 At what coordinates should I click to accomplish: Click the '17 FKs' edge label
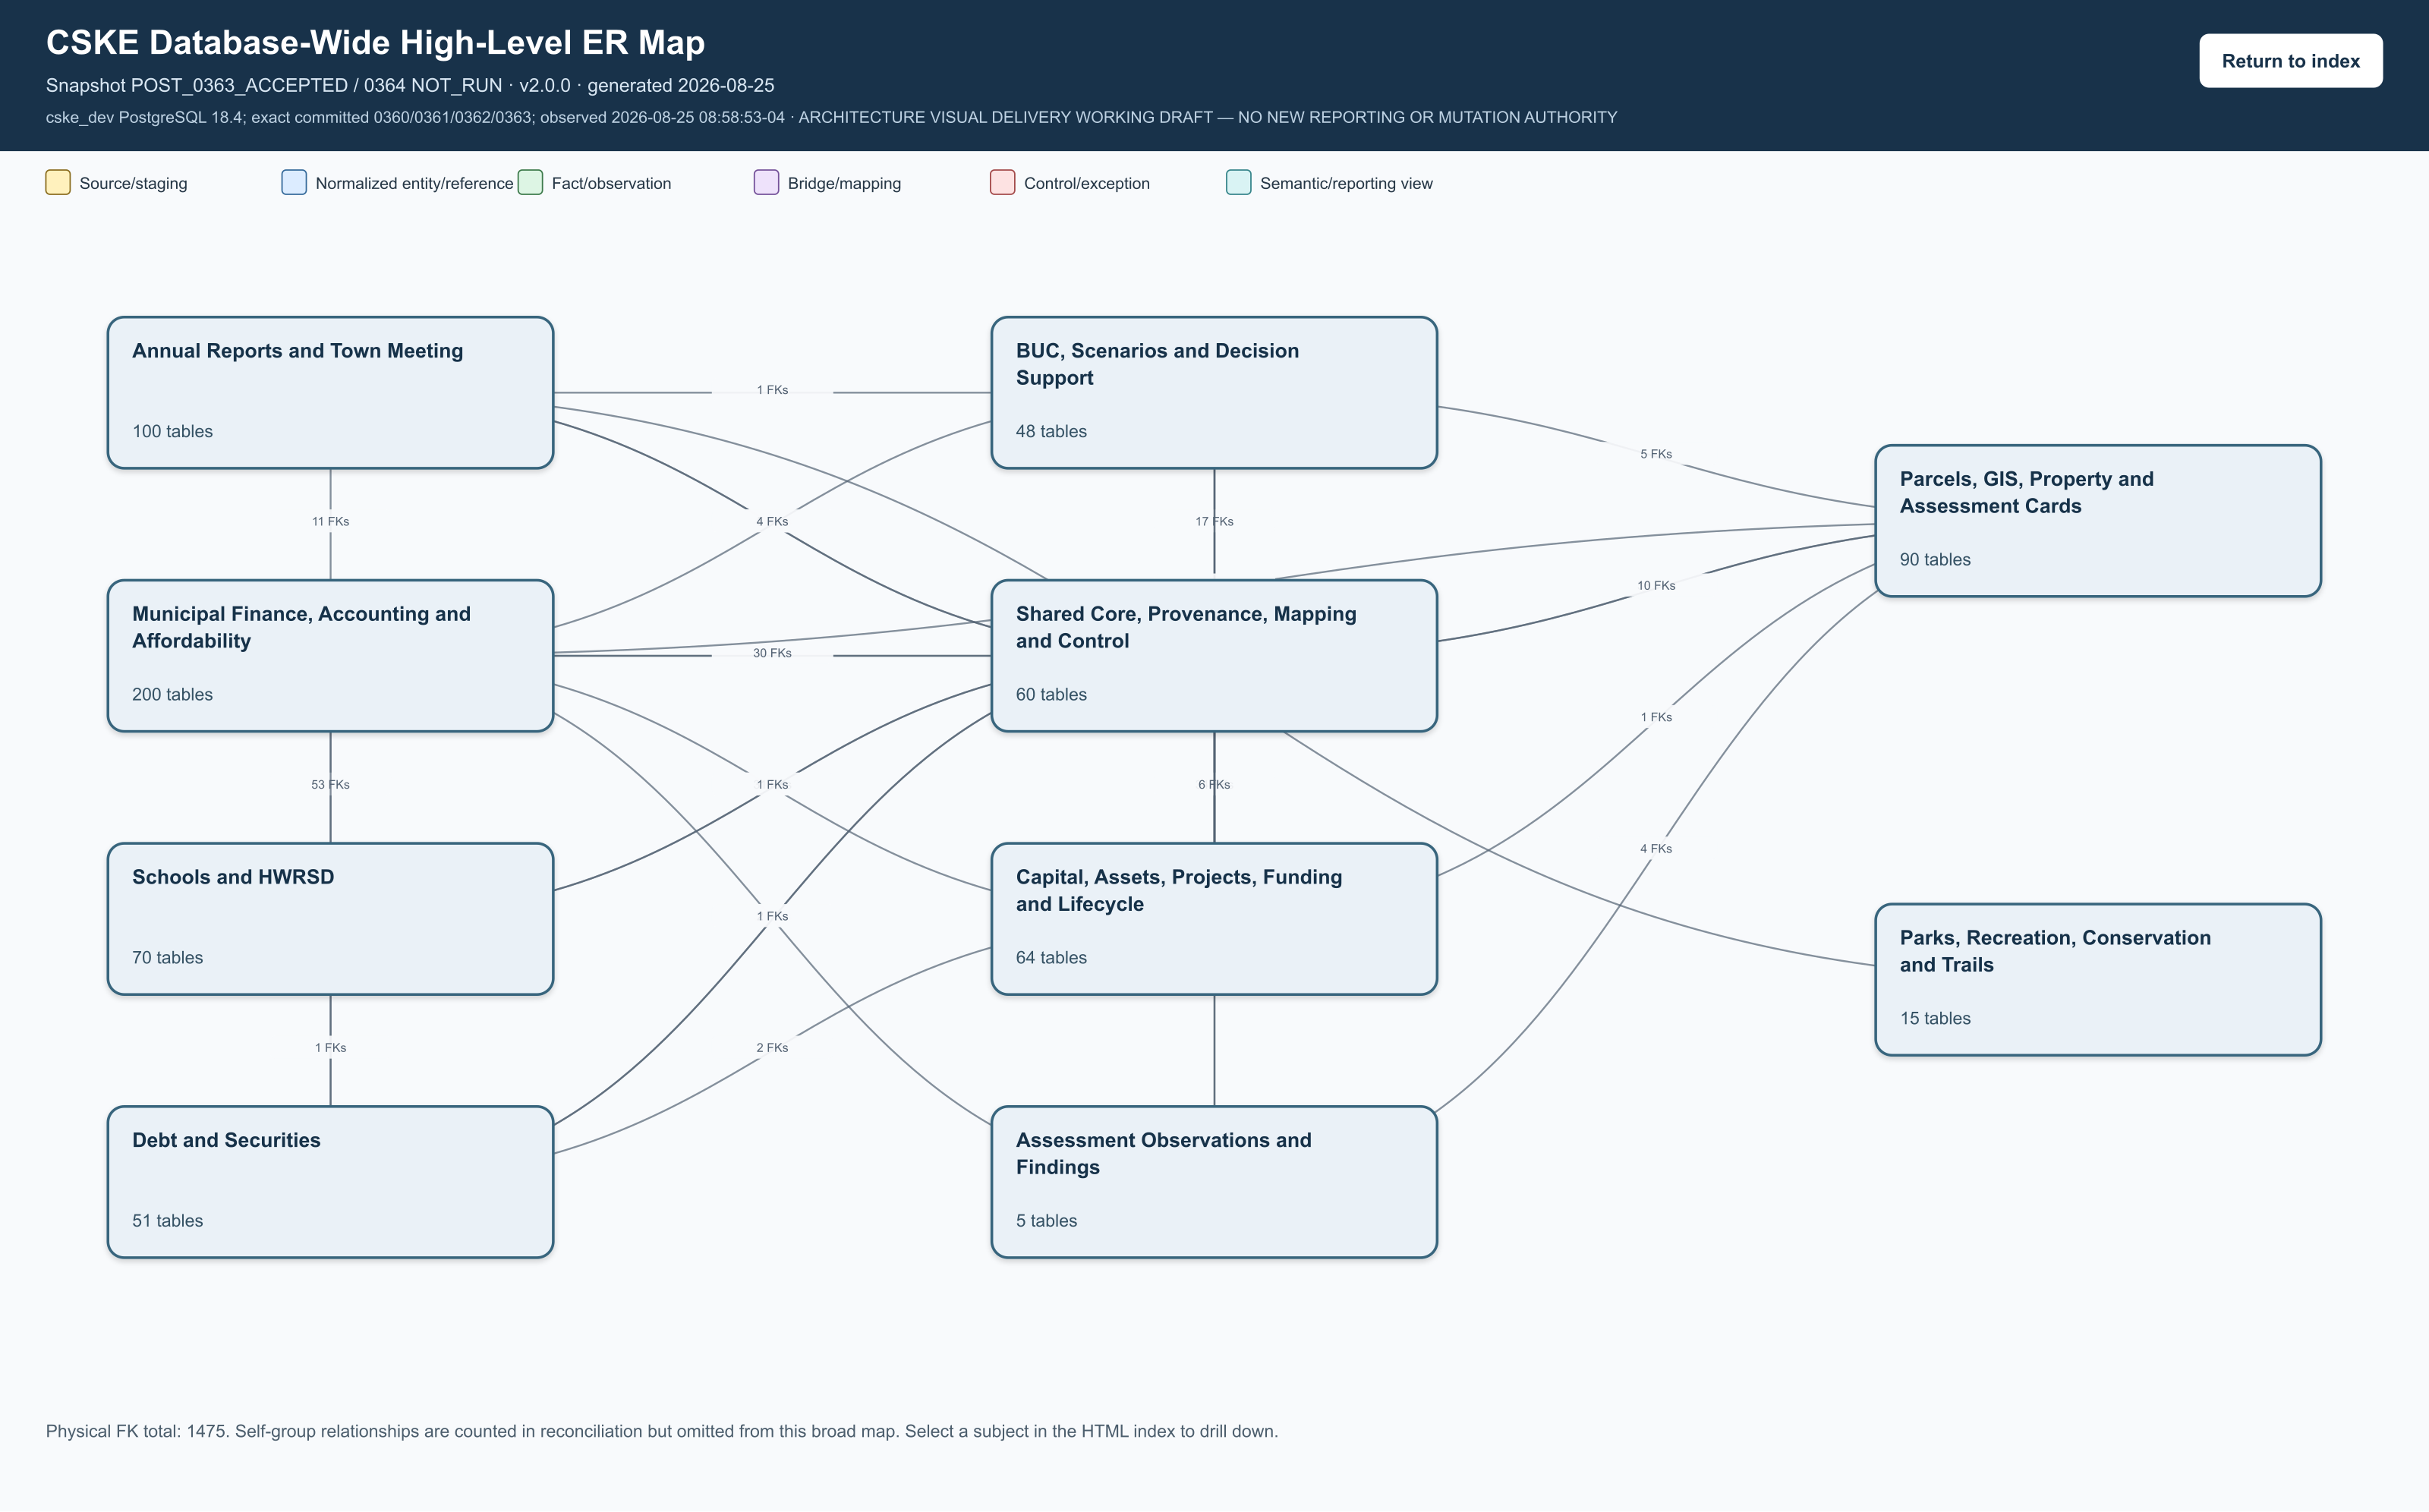(x=1214, y=522)
